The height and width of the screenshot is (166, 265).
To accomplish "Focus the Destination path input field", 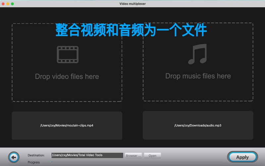I will point(87,155).
